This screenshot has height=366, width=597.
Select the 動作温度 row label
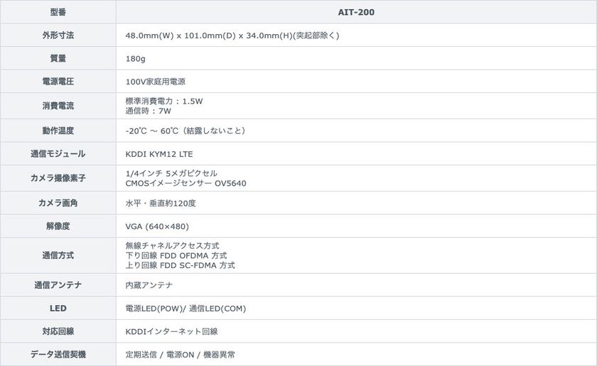coord(58,131)
